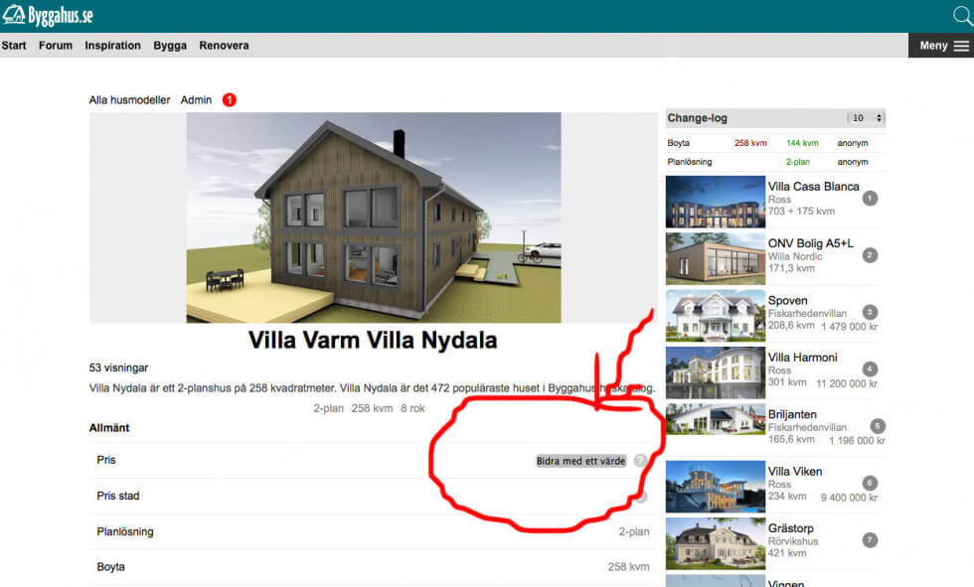Open search via the magnifier icon

961,15
